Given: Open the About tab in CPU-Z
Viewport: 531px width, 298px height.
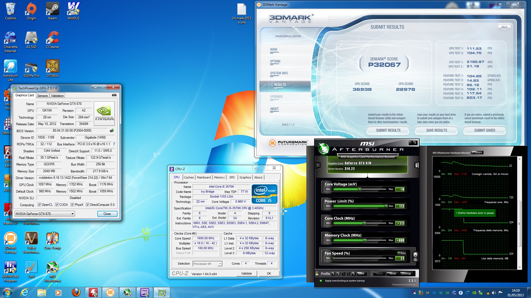Looking at the screenshot, I should [258, 177].
